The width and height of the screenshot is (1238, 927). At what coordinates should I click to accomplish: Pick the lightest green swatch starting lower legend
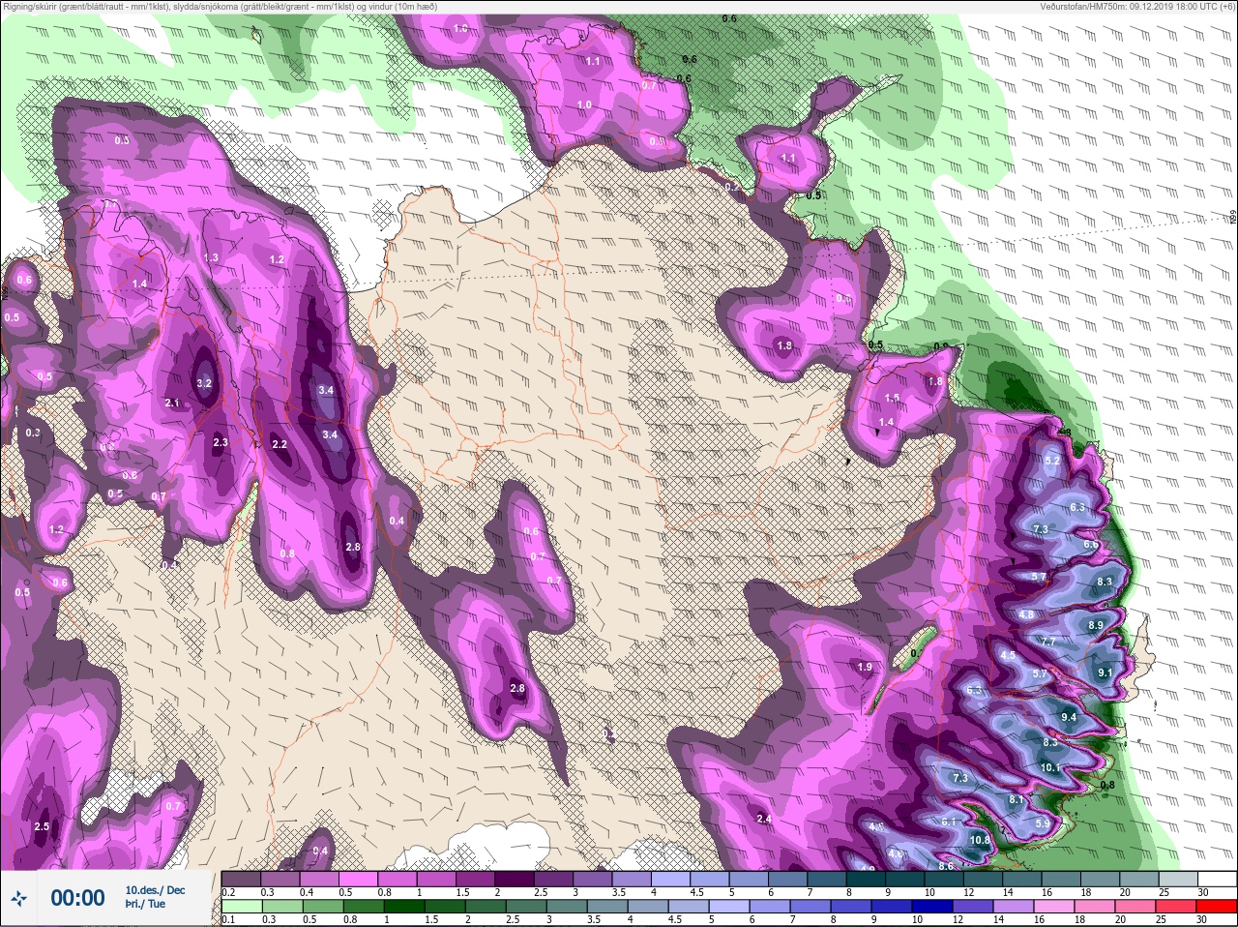point(241,907)
